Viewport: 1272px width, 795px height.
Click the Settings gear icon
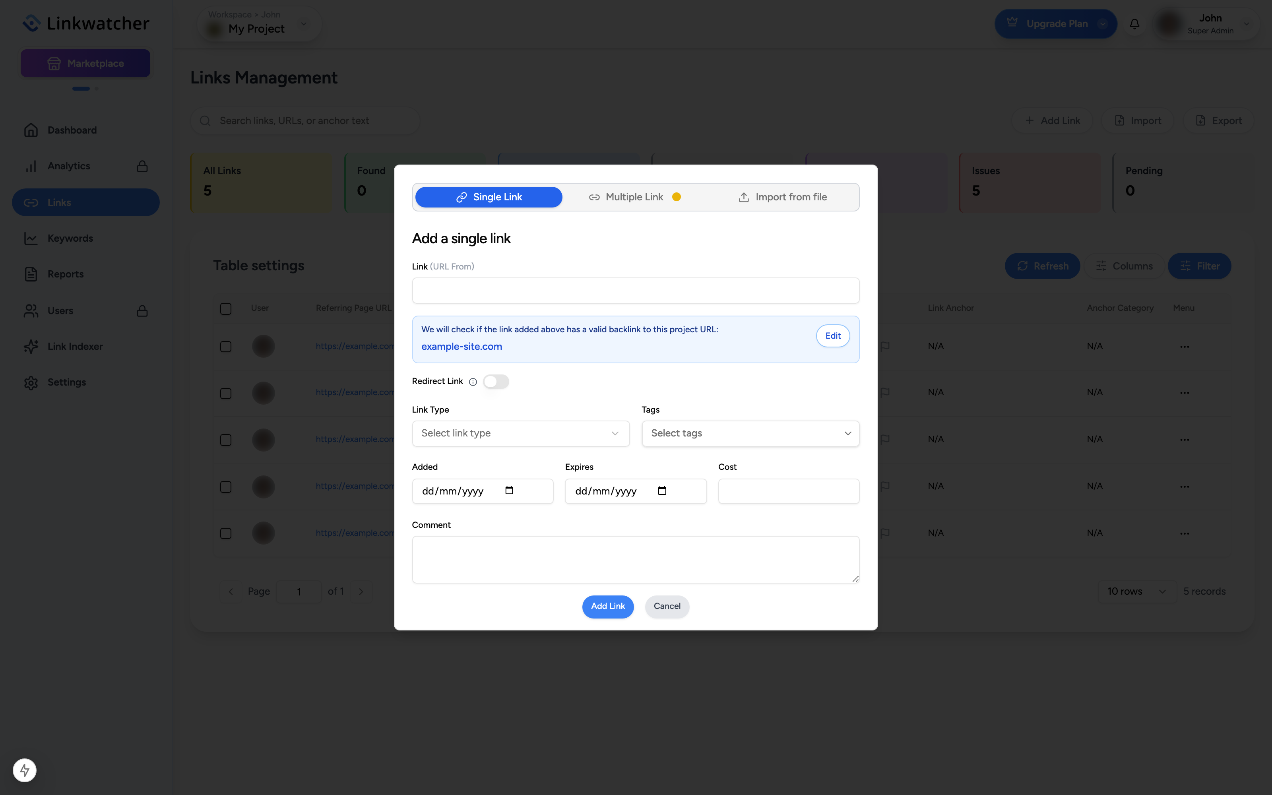(31, 382)
